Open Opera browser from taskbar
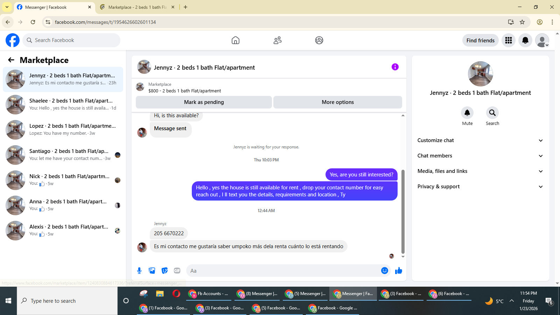 click(x=176, y=294)
